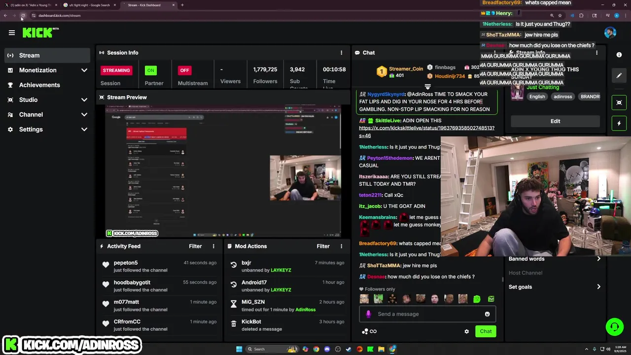The image size is (631, 355).
Task: Select the KickBot deleted message entry
Action: tap(286, 325)
